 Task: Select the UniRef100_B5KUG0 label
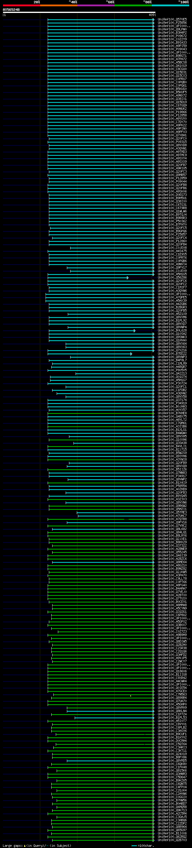click(x=172, y=89)
